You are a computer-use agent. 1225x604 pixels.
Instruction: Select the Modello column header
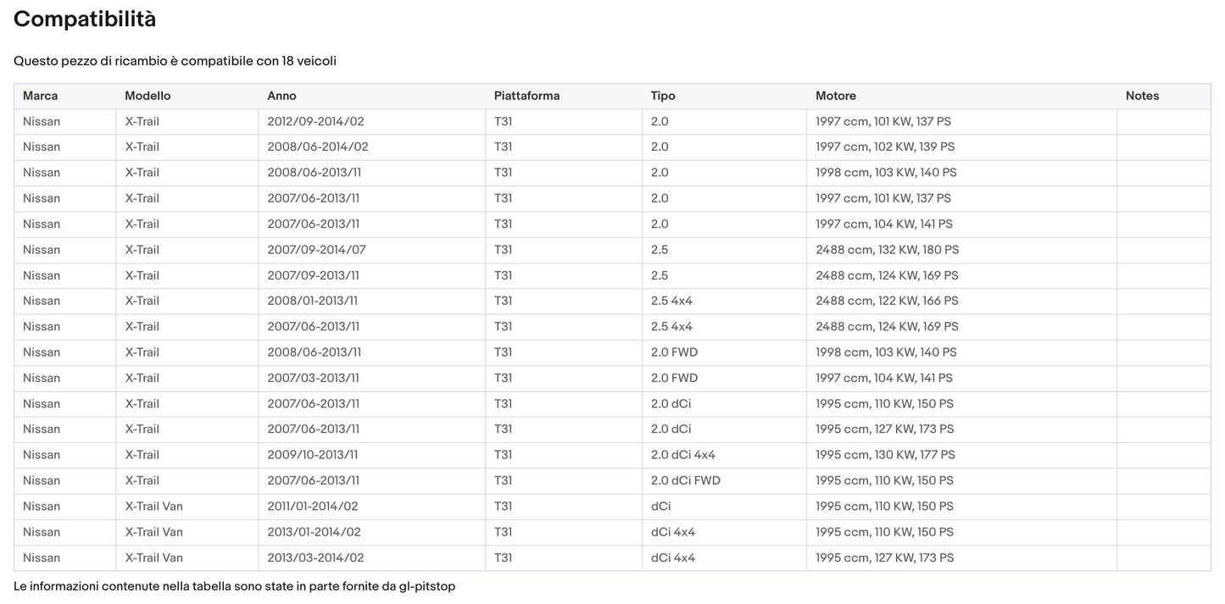click(x=148, y=96)
